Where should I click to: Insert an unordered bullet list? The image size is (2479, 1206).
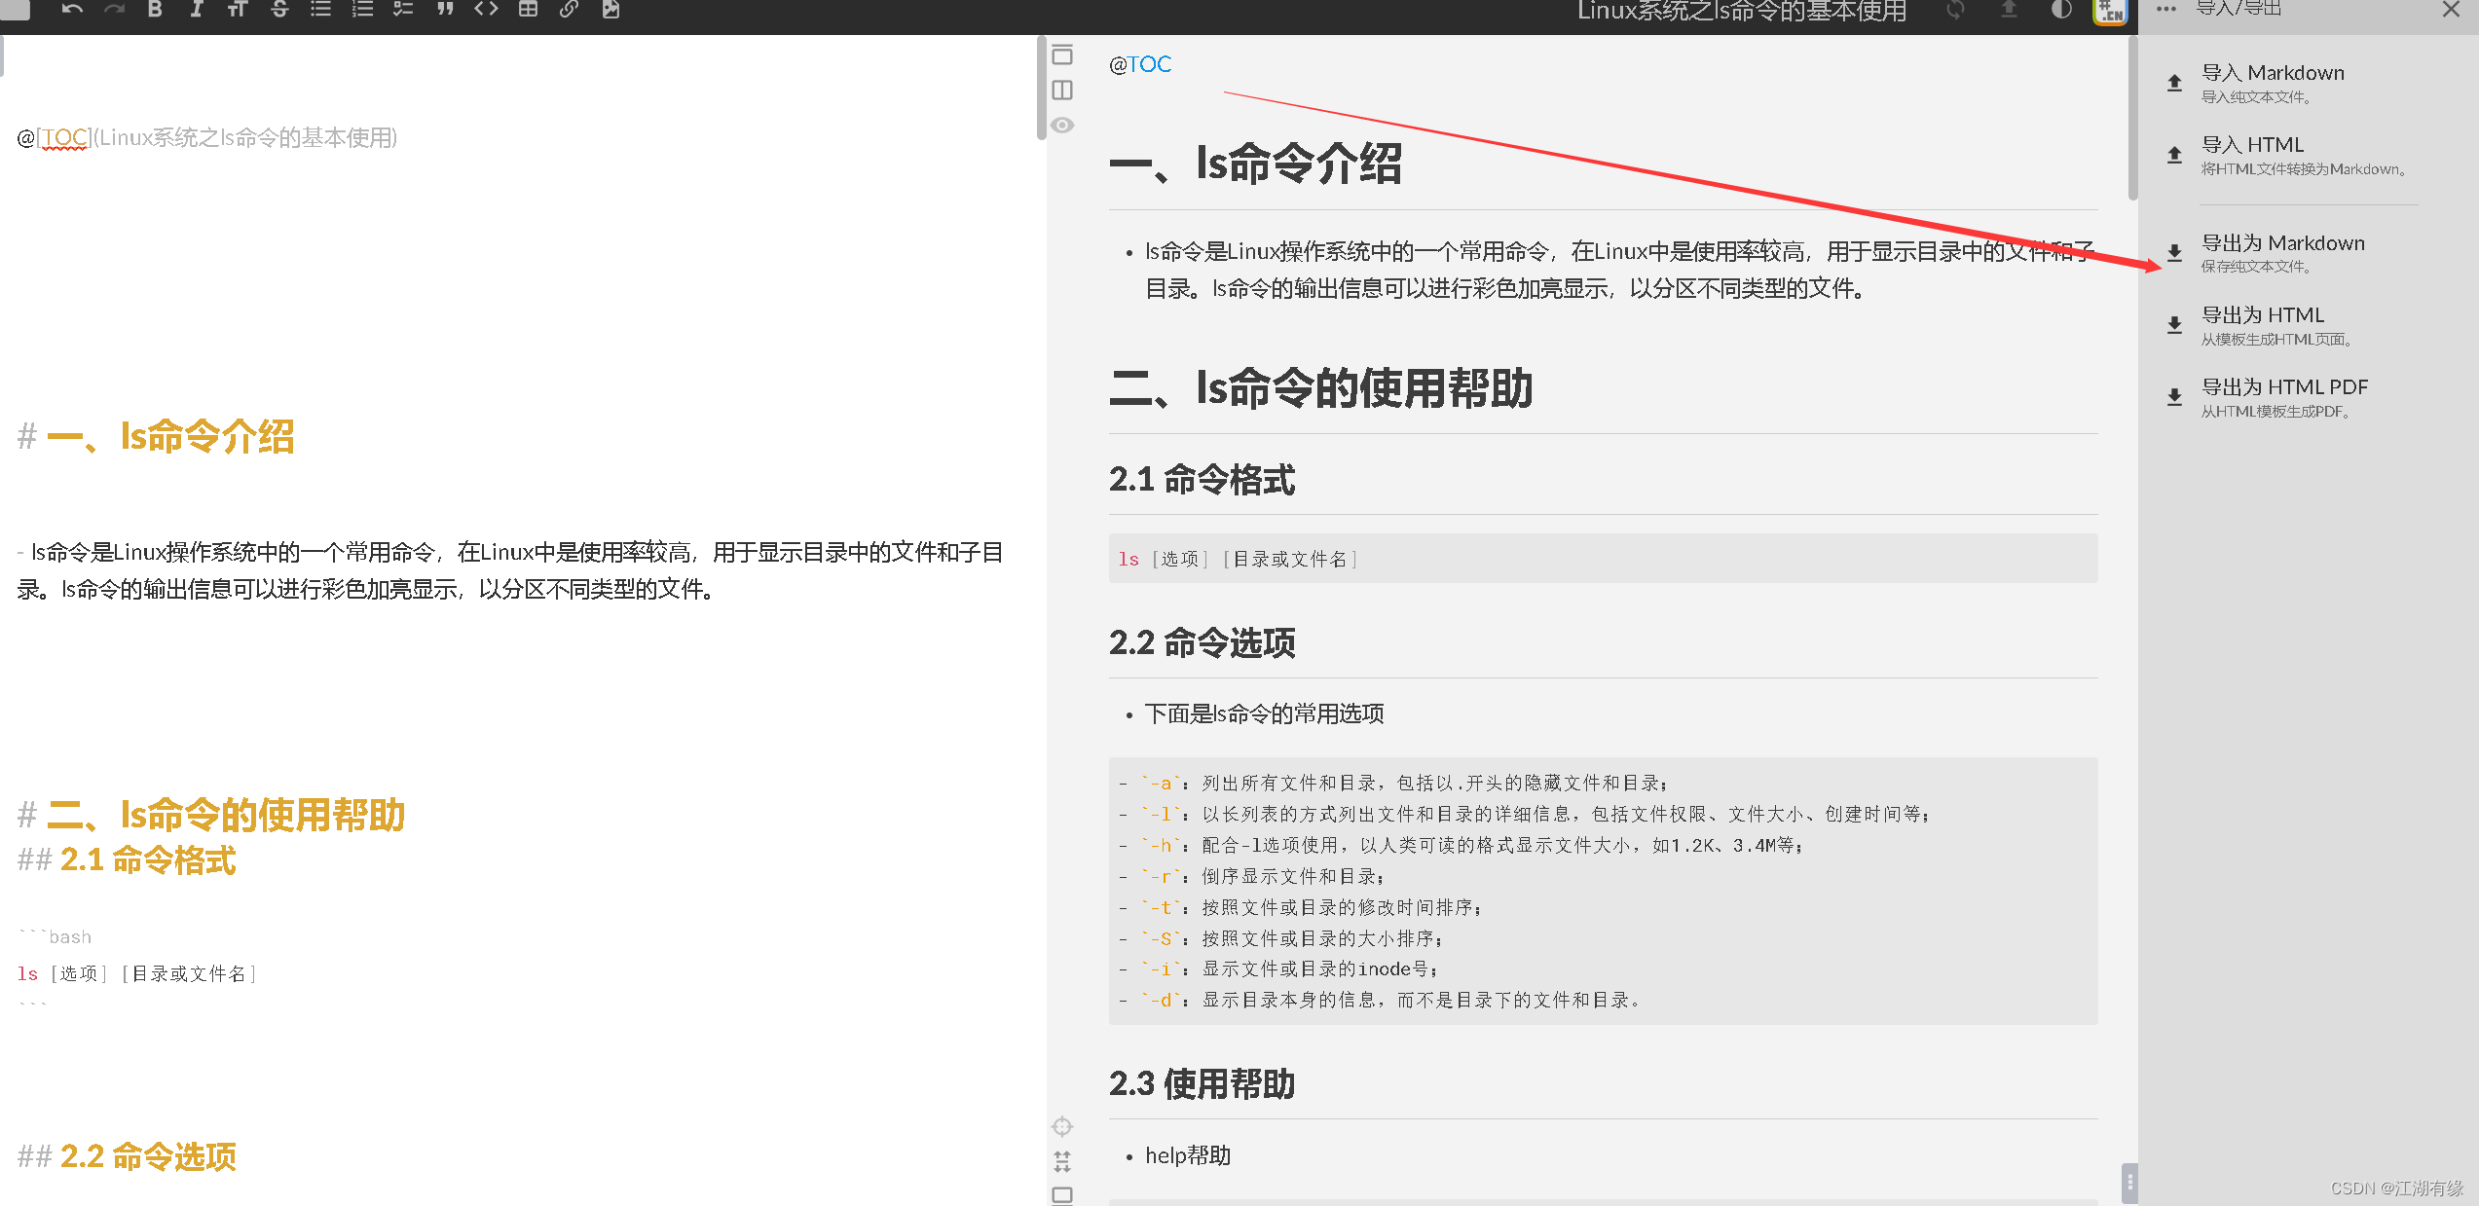click(x=320, y=9)
